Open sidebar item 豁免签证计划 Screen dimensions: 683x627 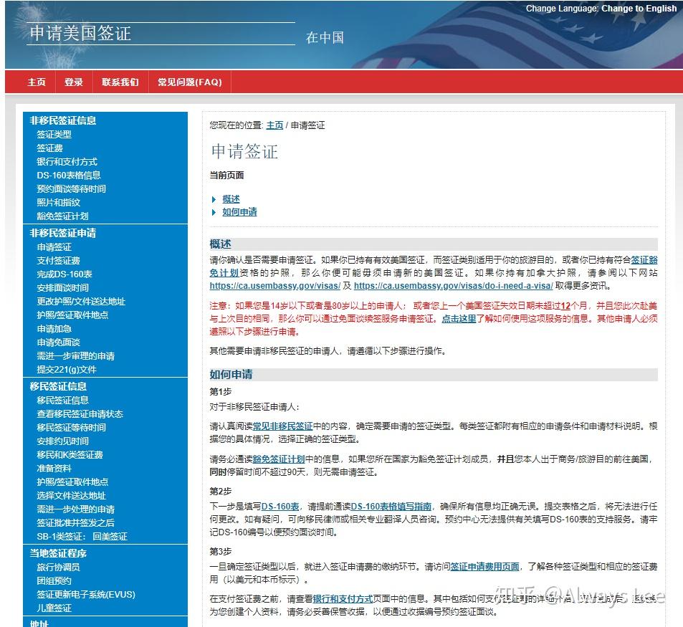tap(63, 216)
